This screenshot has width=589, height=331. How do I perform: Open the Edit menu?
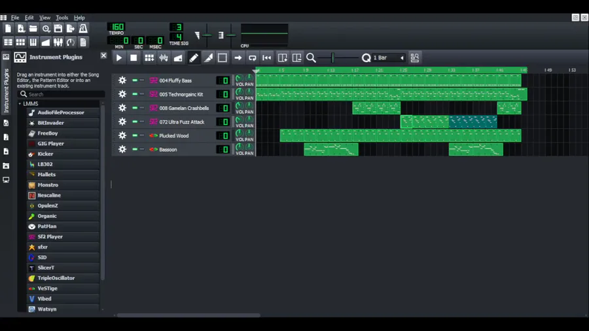(x=29, y=18)
